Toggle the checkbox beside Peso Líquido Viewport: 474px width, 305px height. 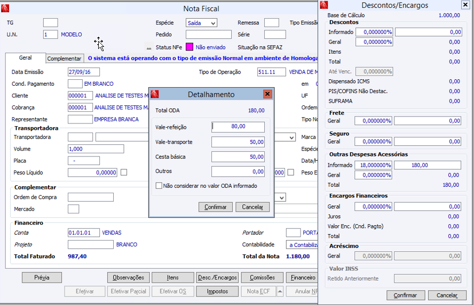coord(124,172)
